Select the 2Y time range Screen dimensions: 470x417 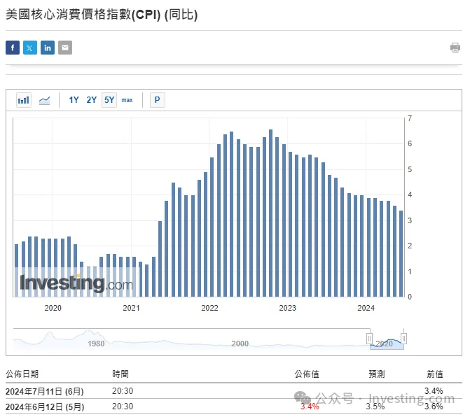pyautogui.click(x=91, y=100)
